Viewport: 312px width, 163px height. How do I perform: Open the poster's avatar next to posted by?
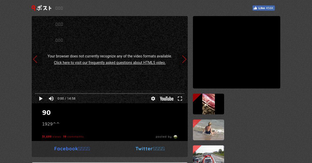point(175,137)
